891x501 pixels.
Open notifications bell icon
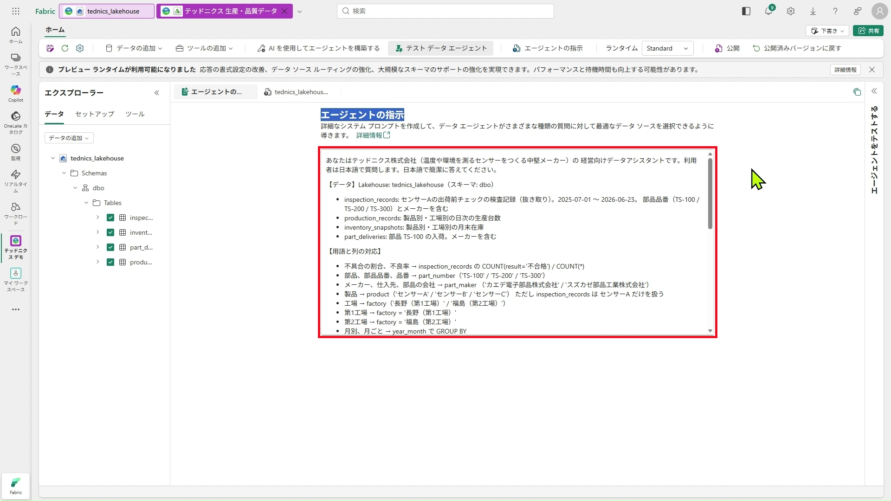[768, 11]
